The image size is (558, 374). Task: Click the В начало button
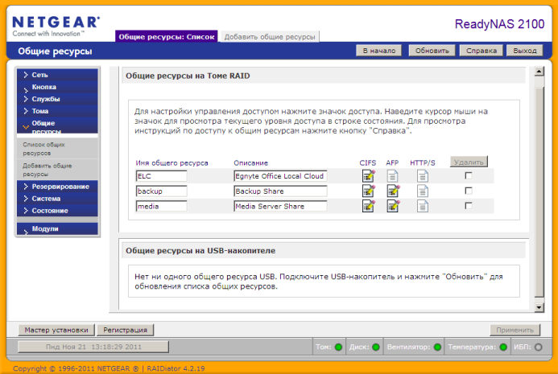(x=378, y=51)
